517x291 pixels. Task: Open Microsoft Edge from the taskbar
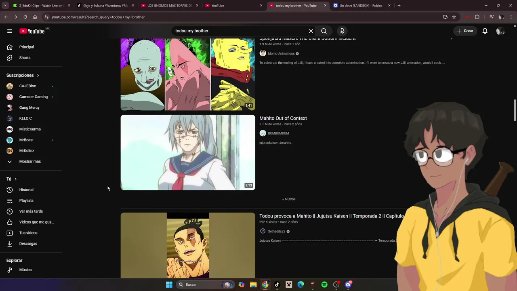tap(301, 285)
